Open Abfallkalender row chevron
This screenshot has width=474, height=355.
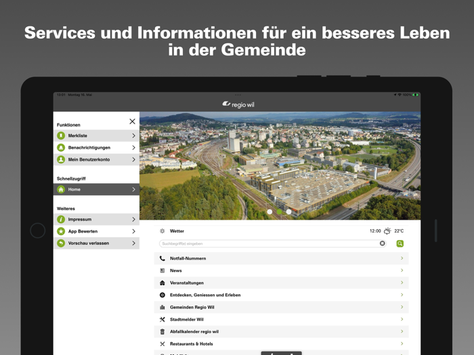point(402,331)
